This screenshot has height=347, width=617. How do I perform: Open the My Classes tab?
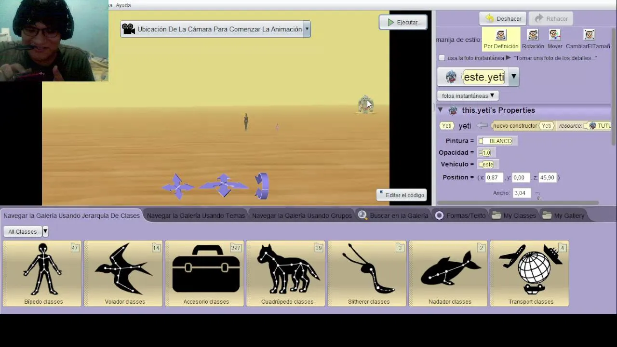coord(514,215)
